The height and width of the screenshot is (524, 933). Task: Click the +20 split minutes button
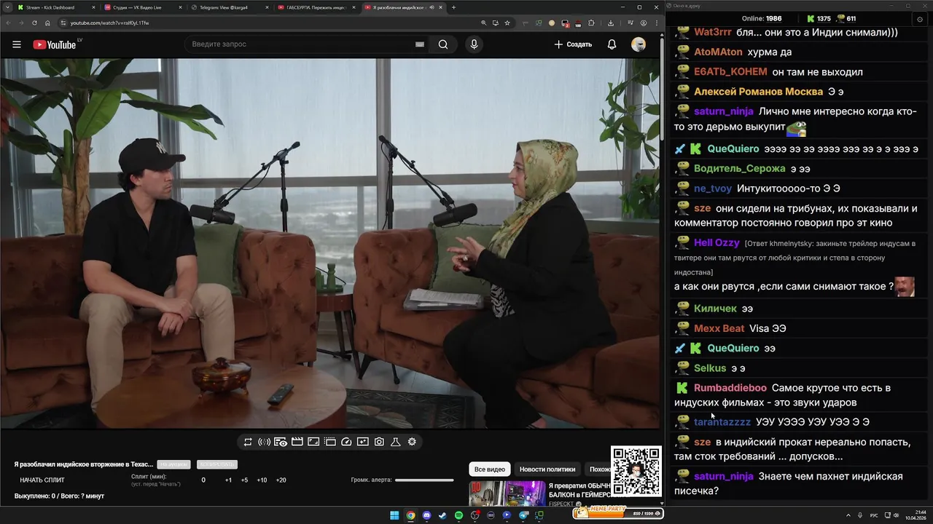(281, 480)
